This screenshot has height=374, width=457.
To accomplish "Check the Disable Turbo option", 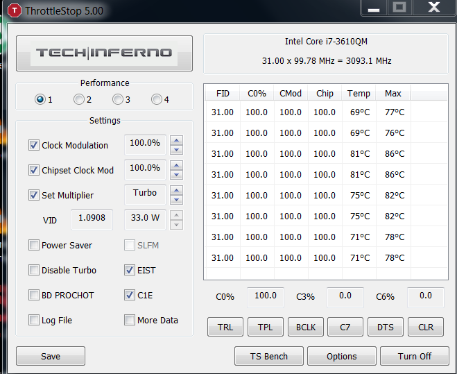I will pos(34,270).
